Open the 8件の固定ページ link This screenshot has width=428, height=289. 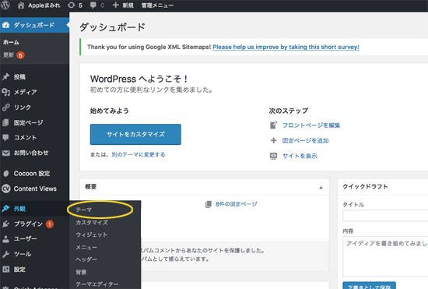pos(237,204)
